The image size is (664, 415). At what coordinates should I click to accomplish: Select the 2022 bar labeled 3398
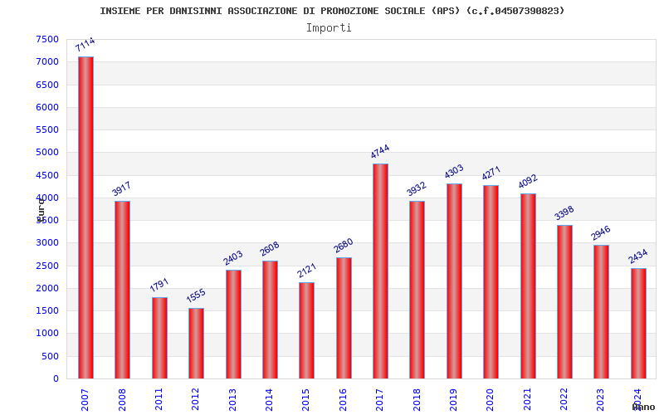coord(565,302)
